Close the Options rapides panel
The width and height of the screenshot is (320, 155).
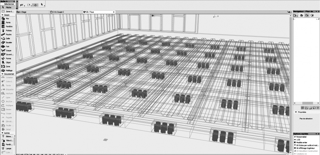(319, 134)
